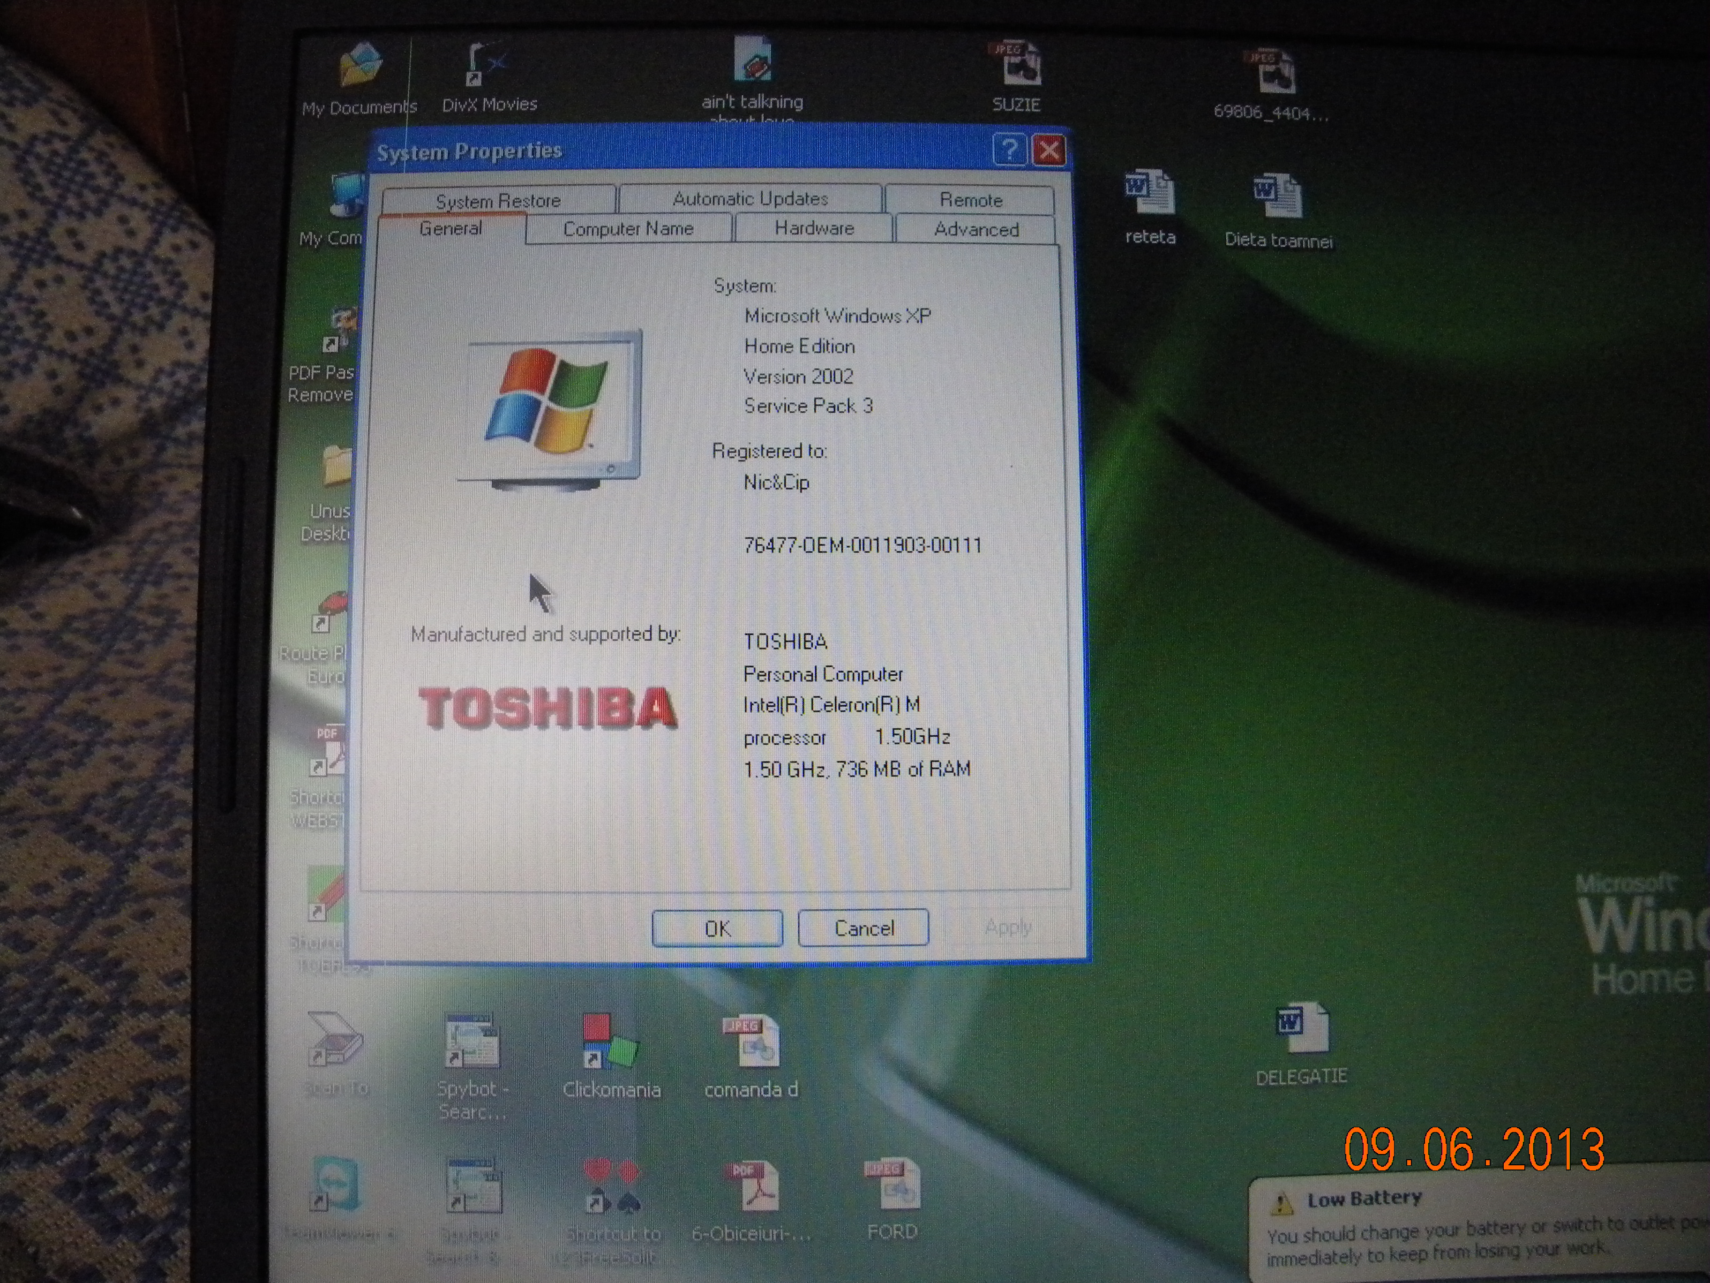Select the Computer Name tab
The image size is (1710, 1283).
click(x=628, y=229)
